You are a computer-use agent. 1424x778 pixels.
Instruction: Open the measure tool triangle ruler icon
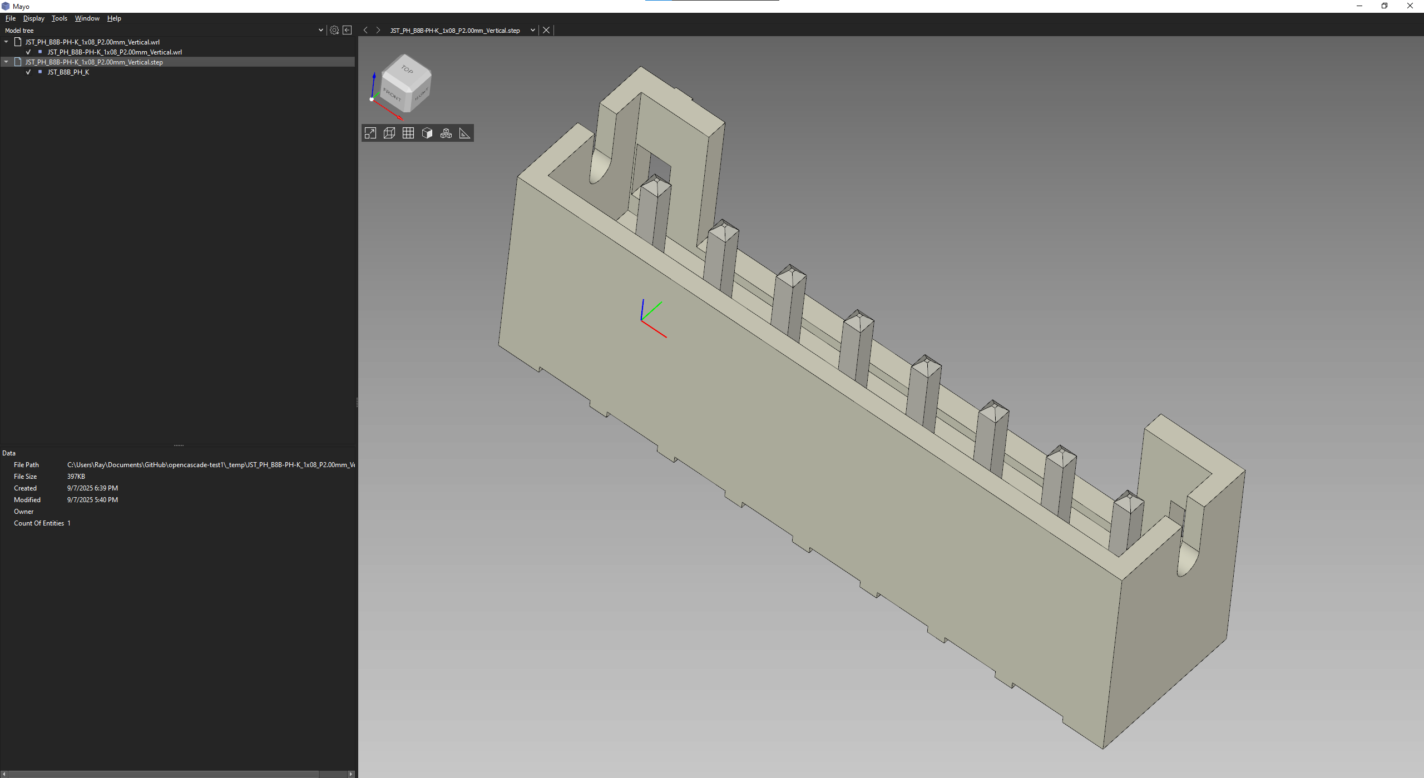pyautogui.click(x=464, y=133)
